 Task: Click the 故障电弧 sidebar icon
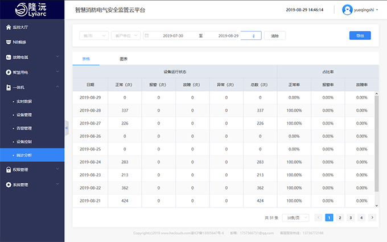click(7, 57)
